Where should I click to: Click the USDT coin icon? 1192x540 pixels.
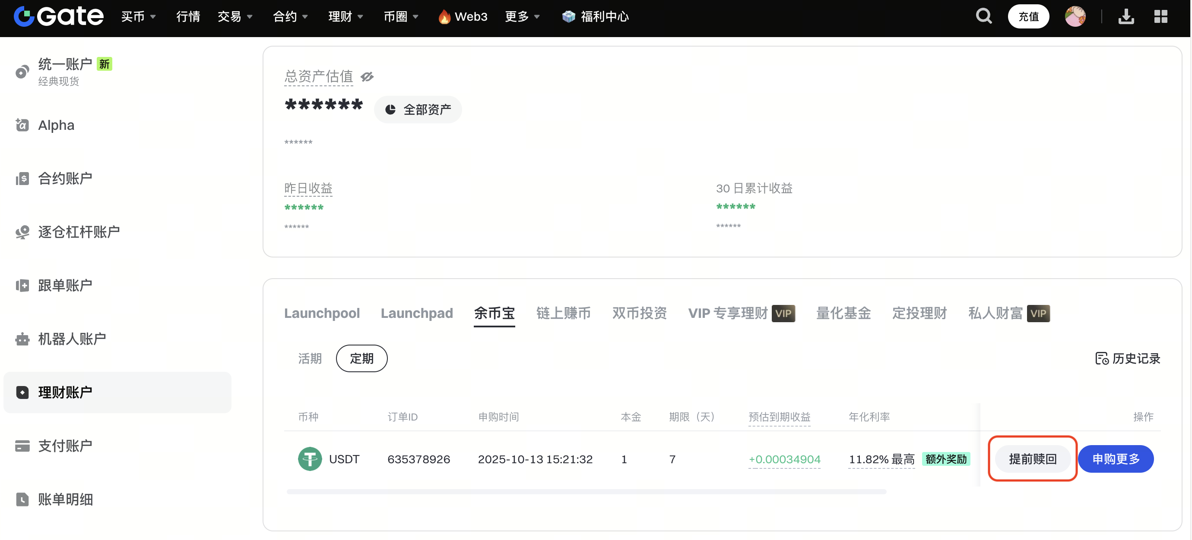click(x=310, y=459)
